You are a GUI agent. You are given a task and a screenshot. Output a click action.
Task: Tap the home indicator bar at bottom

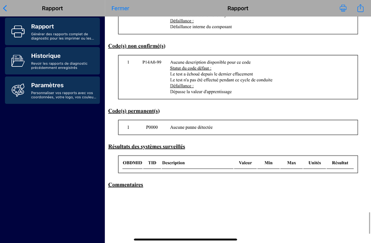(185, 239)
